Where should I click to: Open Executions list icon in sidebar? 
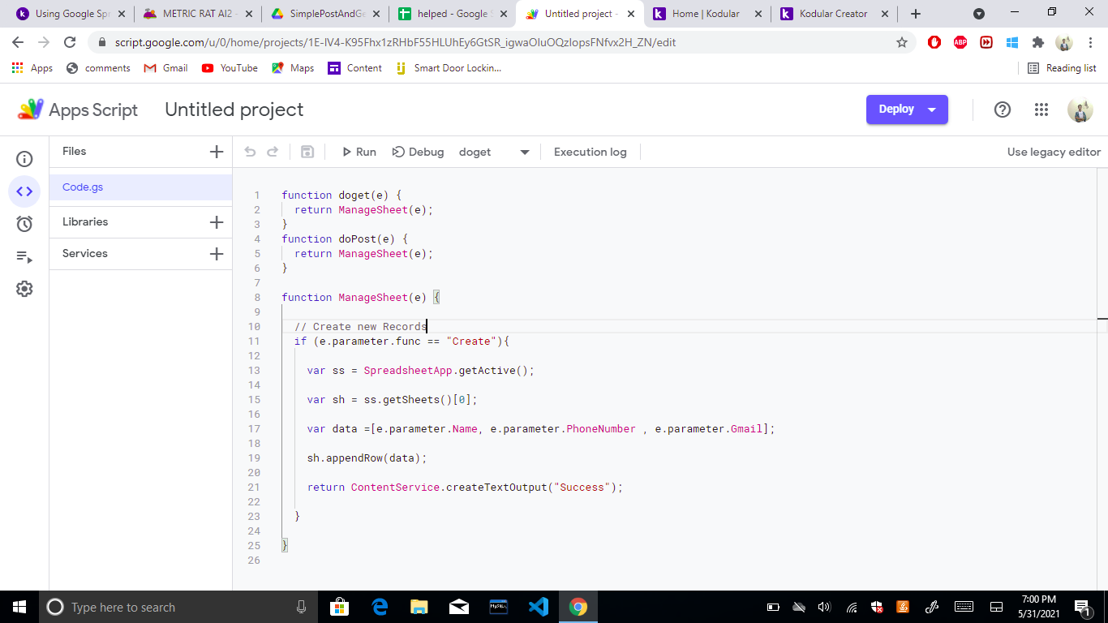[x=24, y=256]
